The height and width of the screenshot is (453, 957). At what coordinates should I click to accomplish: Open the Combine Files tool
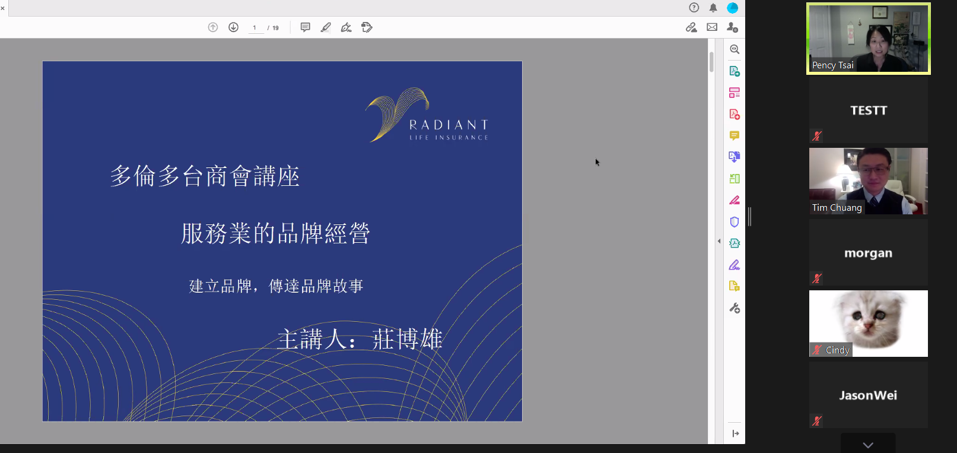click(x=735, y=157)
